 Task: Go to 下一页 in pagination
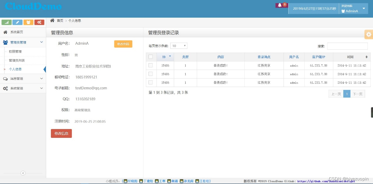pyautogui.click(x=358, y=94)
